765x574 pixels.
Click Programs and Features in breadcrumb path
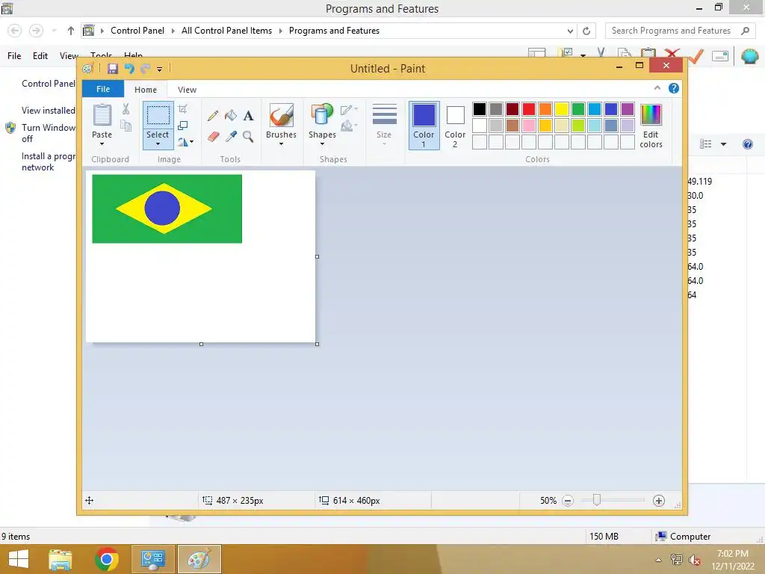click(334, 31)
